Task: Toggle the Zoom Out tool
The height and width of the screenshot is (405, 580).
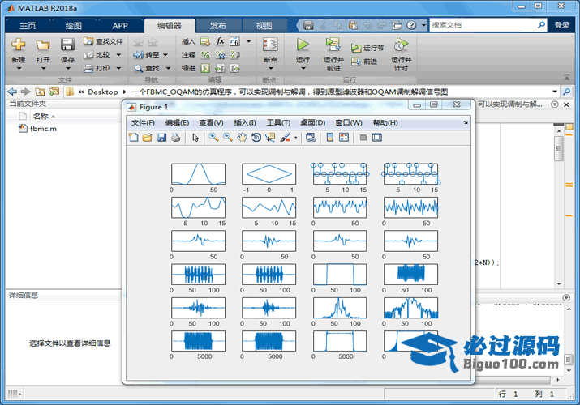Action: [x=228, y=138]
